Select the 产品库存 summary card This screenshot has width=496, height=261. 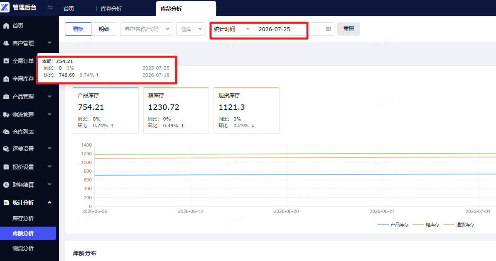coord(106,111)
